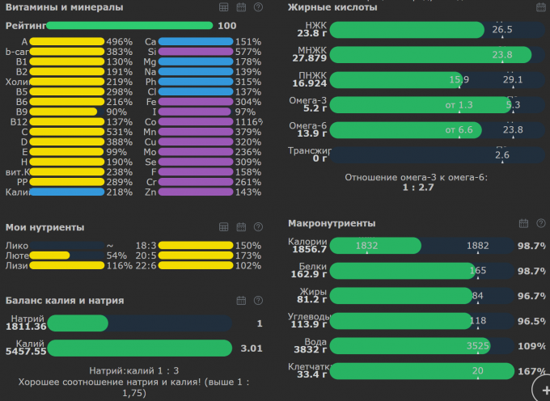Show help for Витамины и минералы
The height and width of the screenshot is (401, 550).
tap(258, 7)
